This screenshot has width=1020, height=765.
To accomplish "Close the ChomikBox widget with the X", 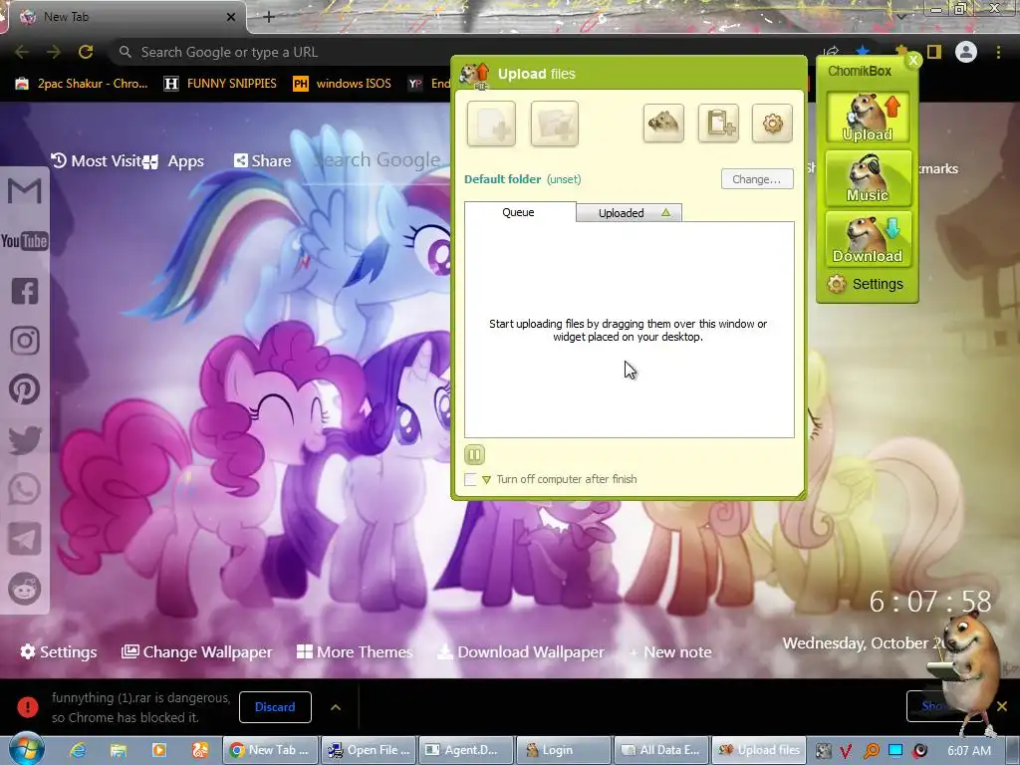I will (x=913, y=61).
